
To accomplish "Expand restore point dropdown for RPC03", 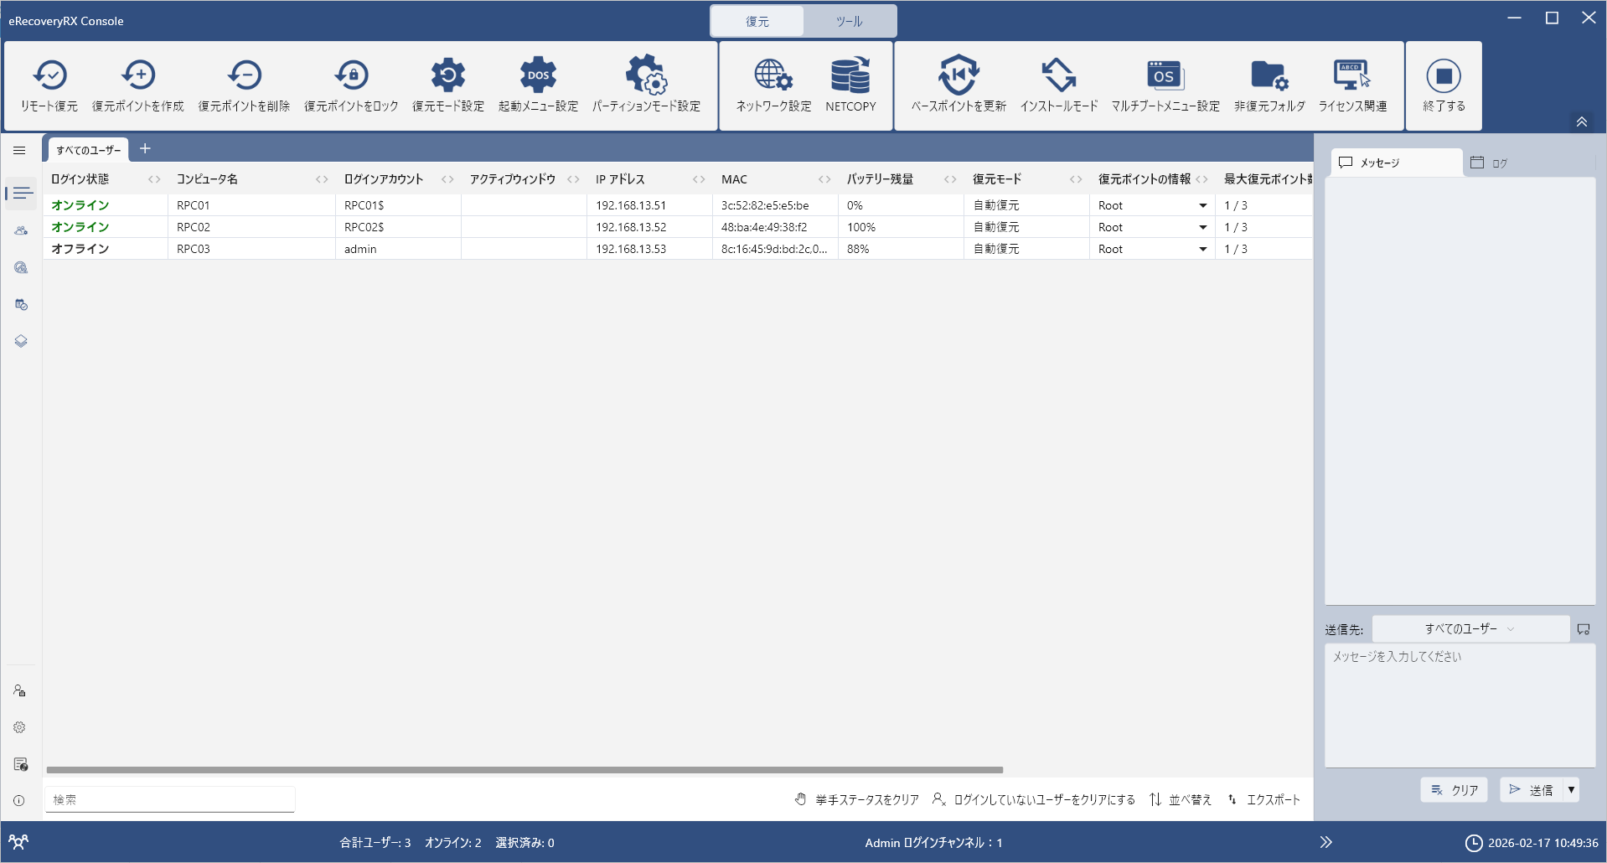I will [1203, 249].
